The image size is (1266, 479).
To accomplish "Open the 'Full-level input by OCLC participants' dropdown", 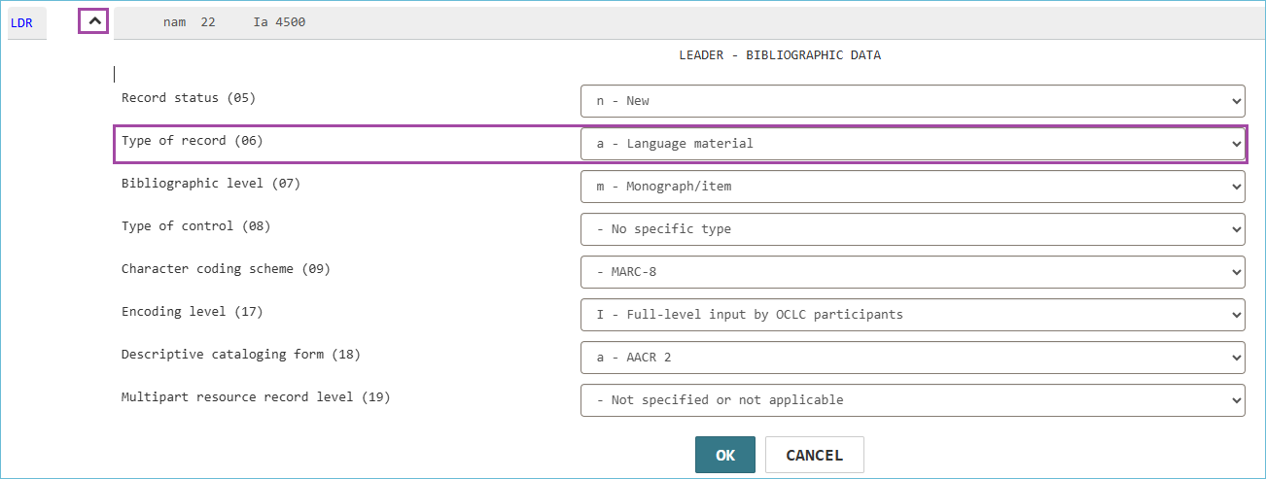I will [x=912, y=315].
